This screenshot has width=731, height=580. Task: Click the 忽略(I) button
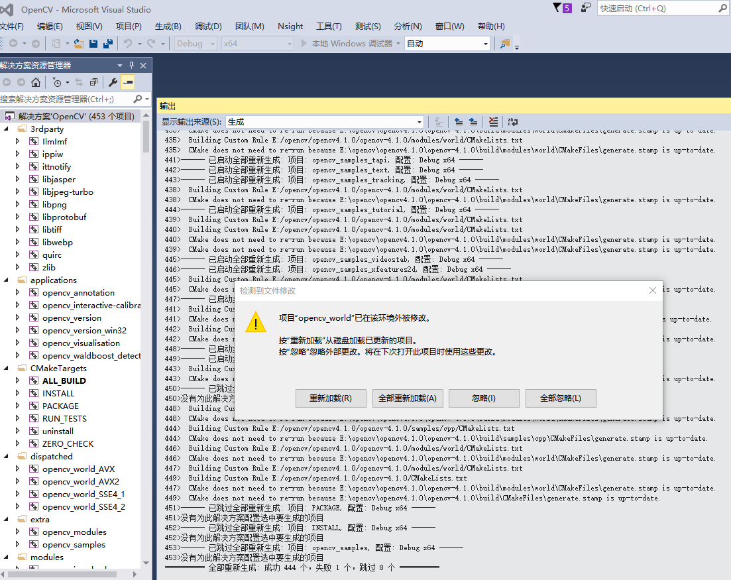(x=484, y=398)
